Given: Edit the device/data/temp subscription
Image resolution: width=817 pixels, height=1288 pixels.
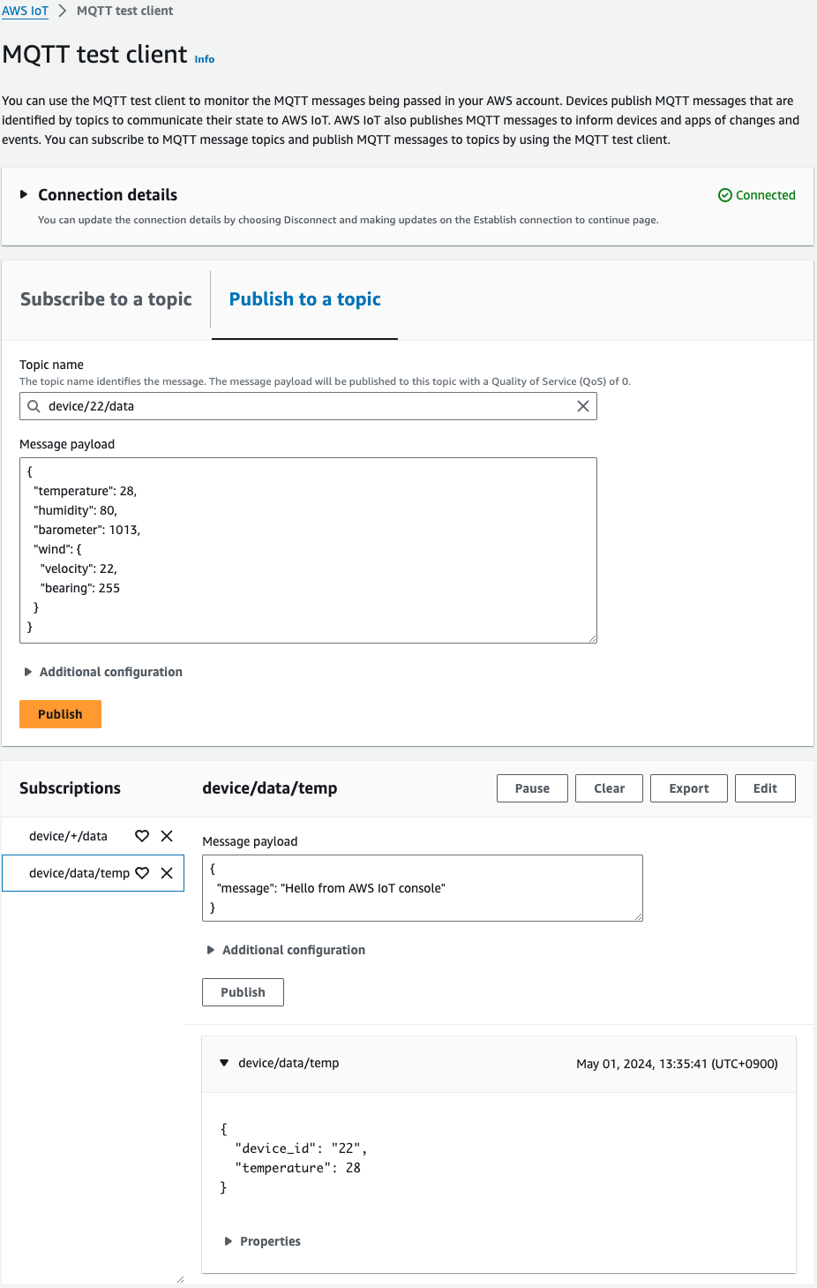Looking at the screenshot, I should (x=764, y=787).
